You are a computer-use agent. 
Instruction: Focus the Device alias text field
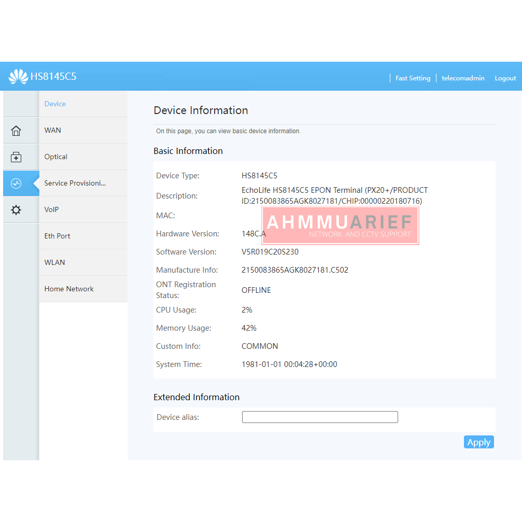320,417
